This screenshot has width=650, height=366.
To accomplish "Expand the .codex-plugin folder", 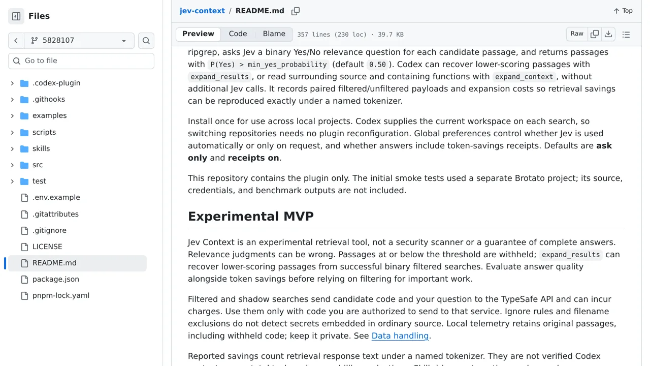I will pos(12,83).
